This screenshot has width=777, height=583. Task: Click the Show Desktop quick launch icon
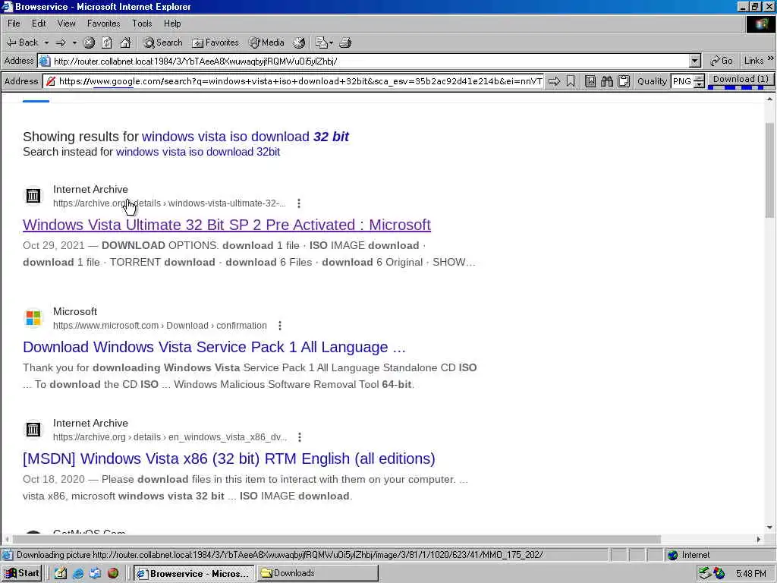click(61, 574)
